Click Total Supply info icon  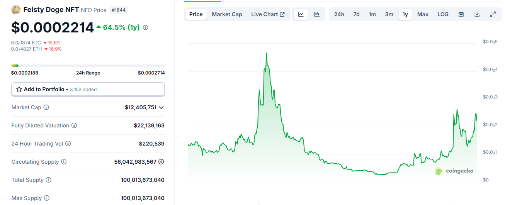point(48,180)
